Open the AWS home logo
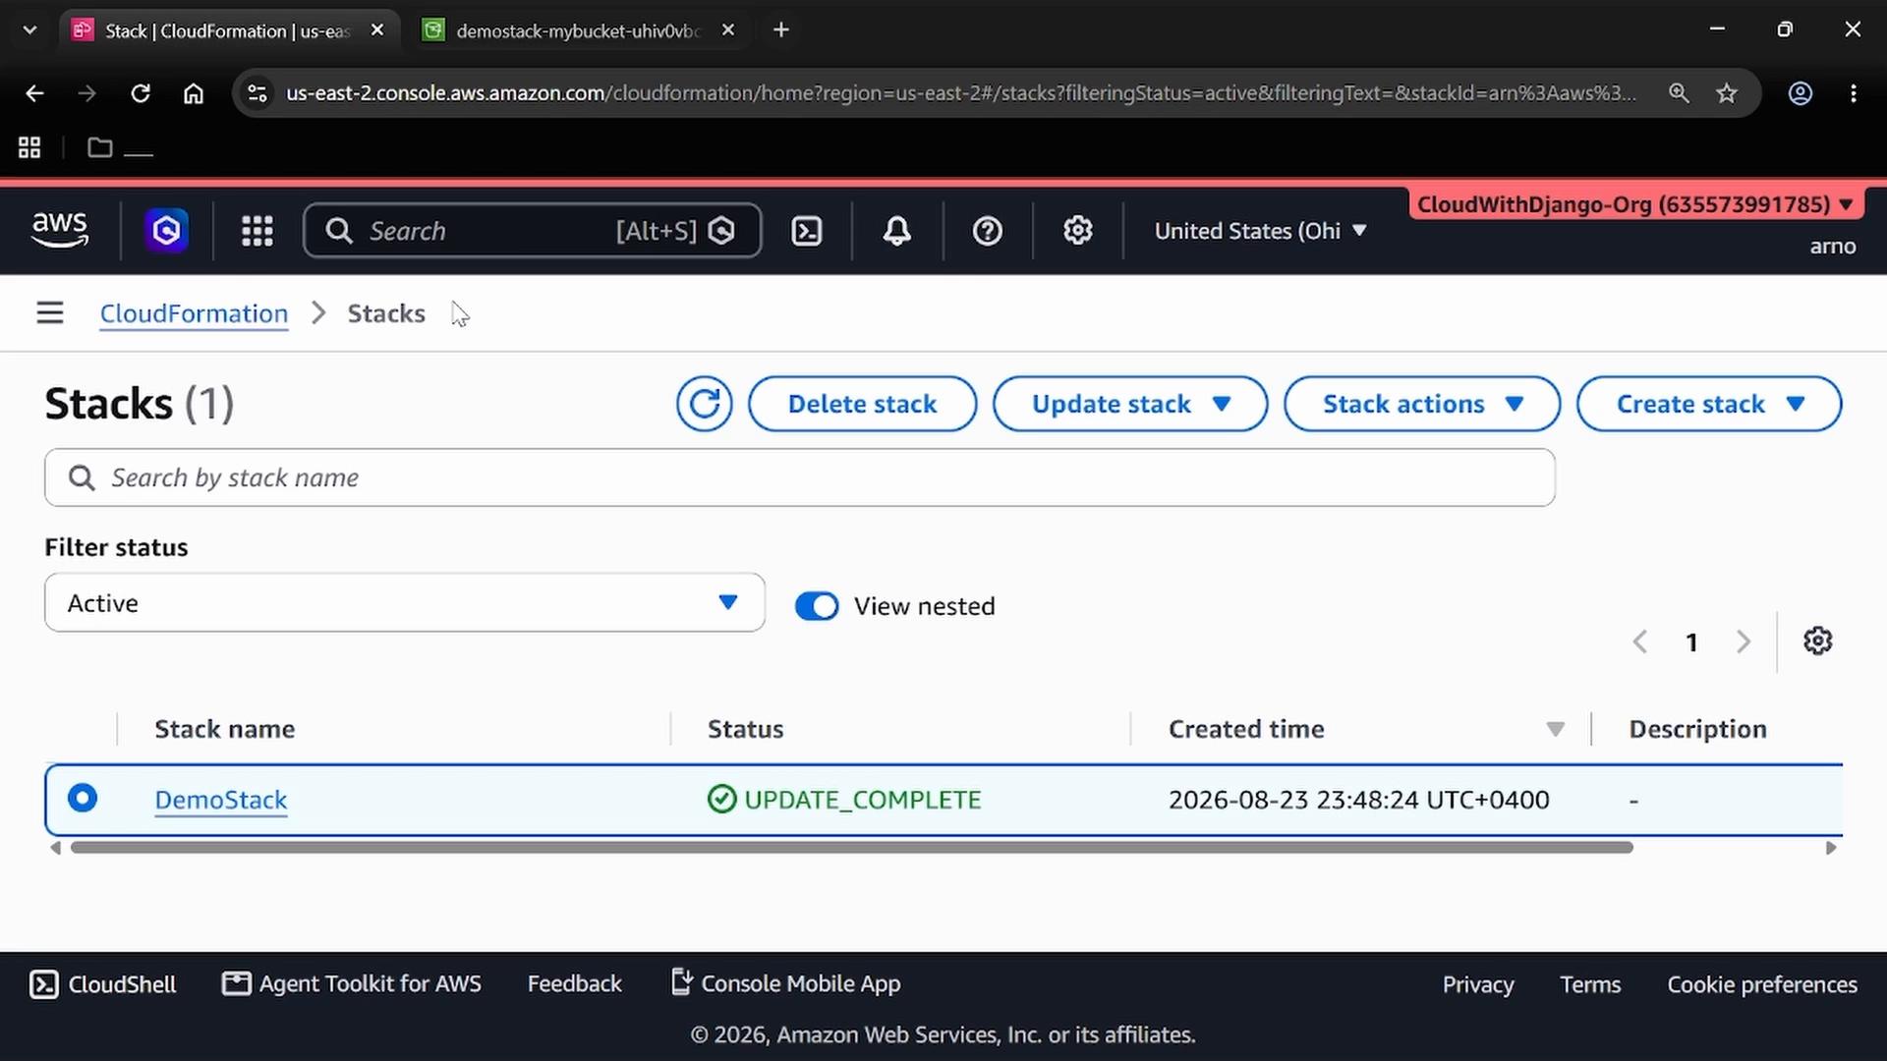 60,230
